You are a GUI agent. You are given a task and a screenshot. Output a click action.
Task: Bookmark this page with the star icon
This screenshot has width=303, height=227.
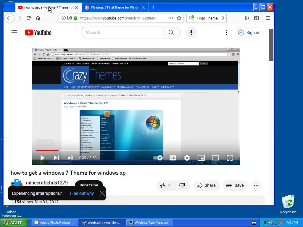click(x=179, y=18)
